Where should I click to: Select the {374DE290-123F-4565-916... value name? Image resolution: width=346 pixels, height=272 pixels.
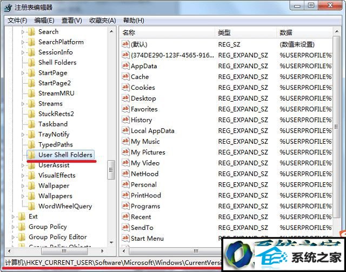[x=172, y=55]
